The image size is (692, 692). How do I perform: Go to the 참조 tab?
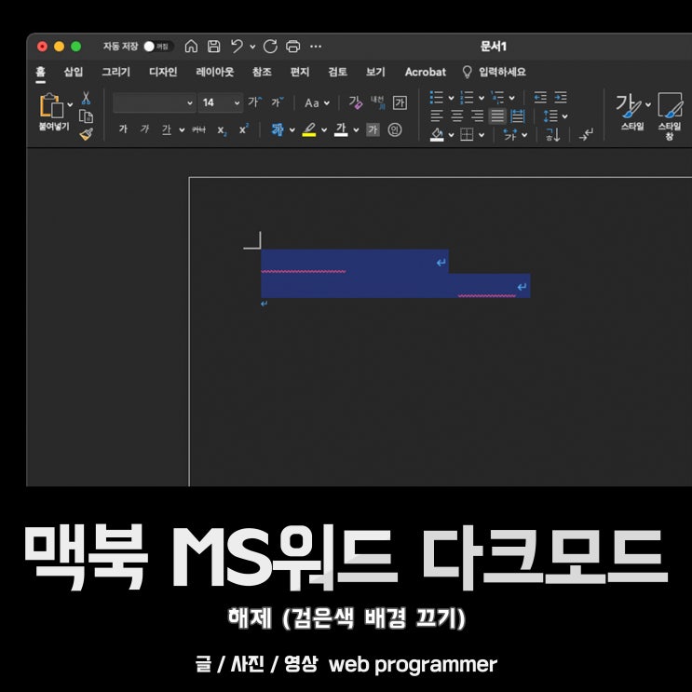point(262,72)
